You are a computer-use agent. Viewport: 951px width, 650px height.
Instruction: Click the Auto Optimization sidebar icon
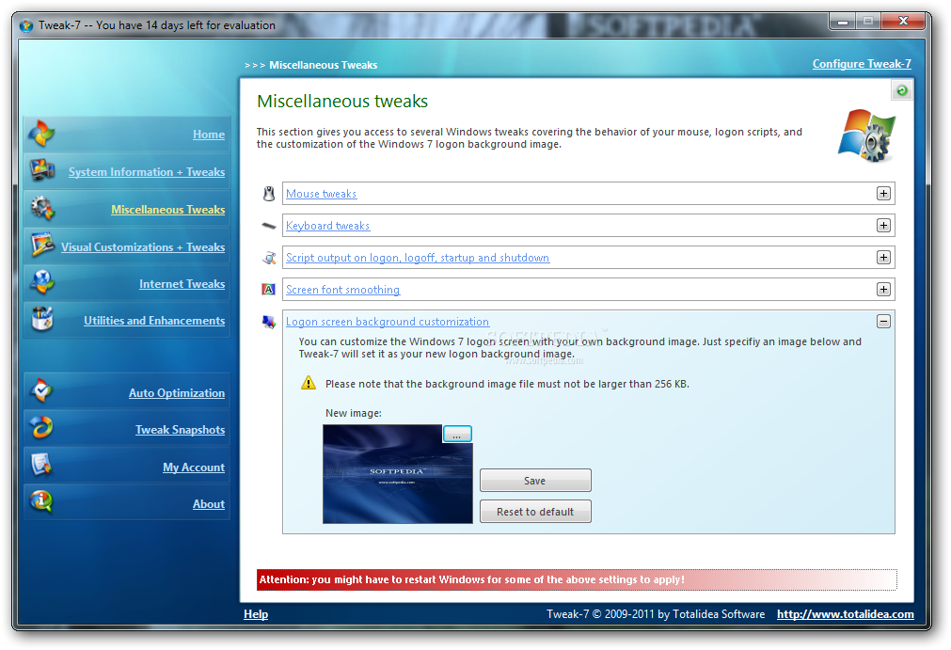[x=41, y=391]
